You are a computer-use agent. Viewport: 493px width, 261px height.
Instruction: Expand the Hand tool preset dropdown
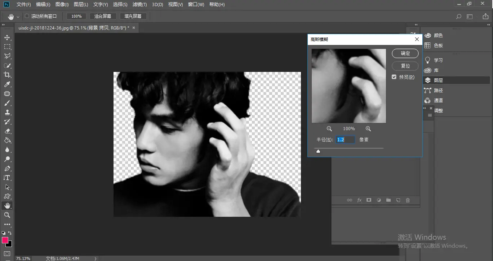tap(18, 17)
